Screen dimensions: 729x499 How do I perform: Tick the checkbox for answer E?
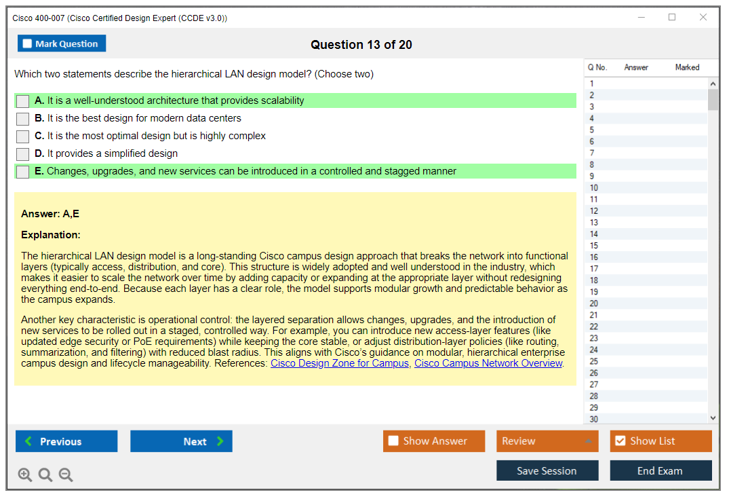pyautogui.click(x=23, y=172)
